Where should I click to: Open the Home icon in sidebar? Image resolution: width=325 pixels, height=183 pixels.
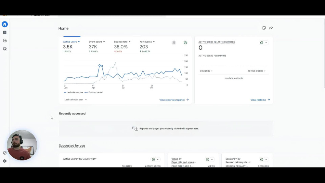pos(5,24)
